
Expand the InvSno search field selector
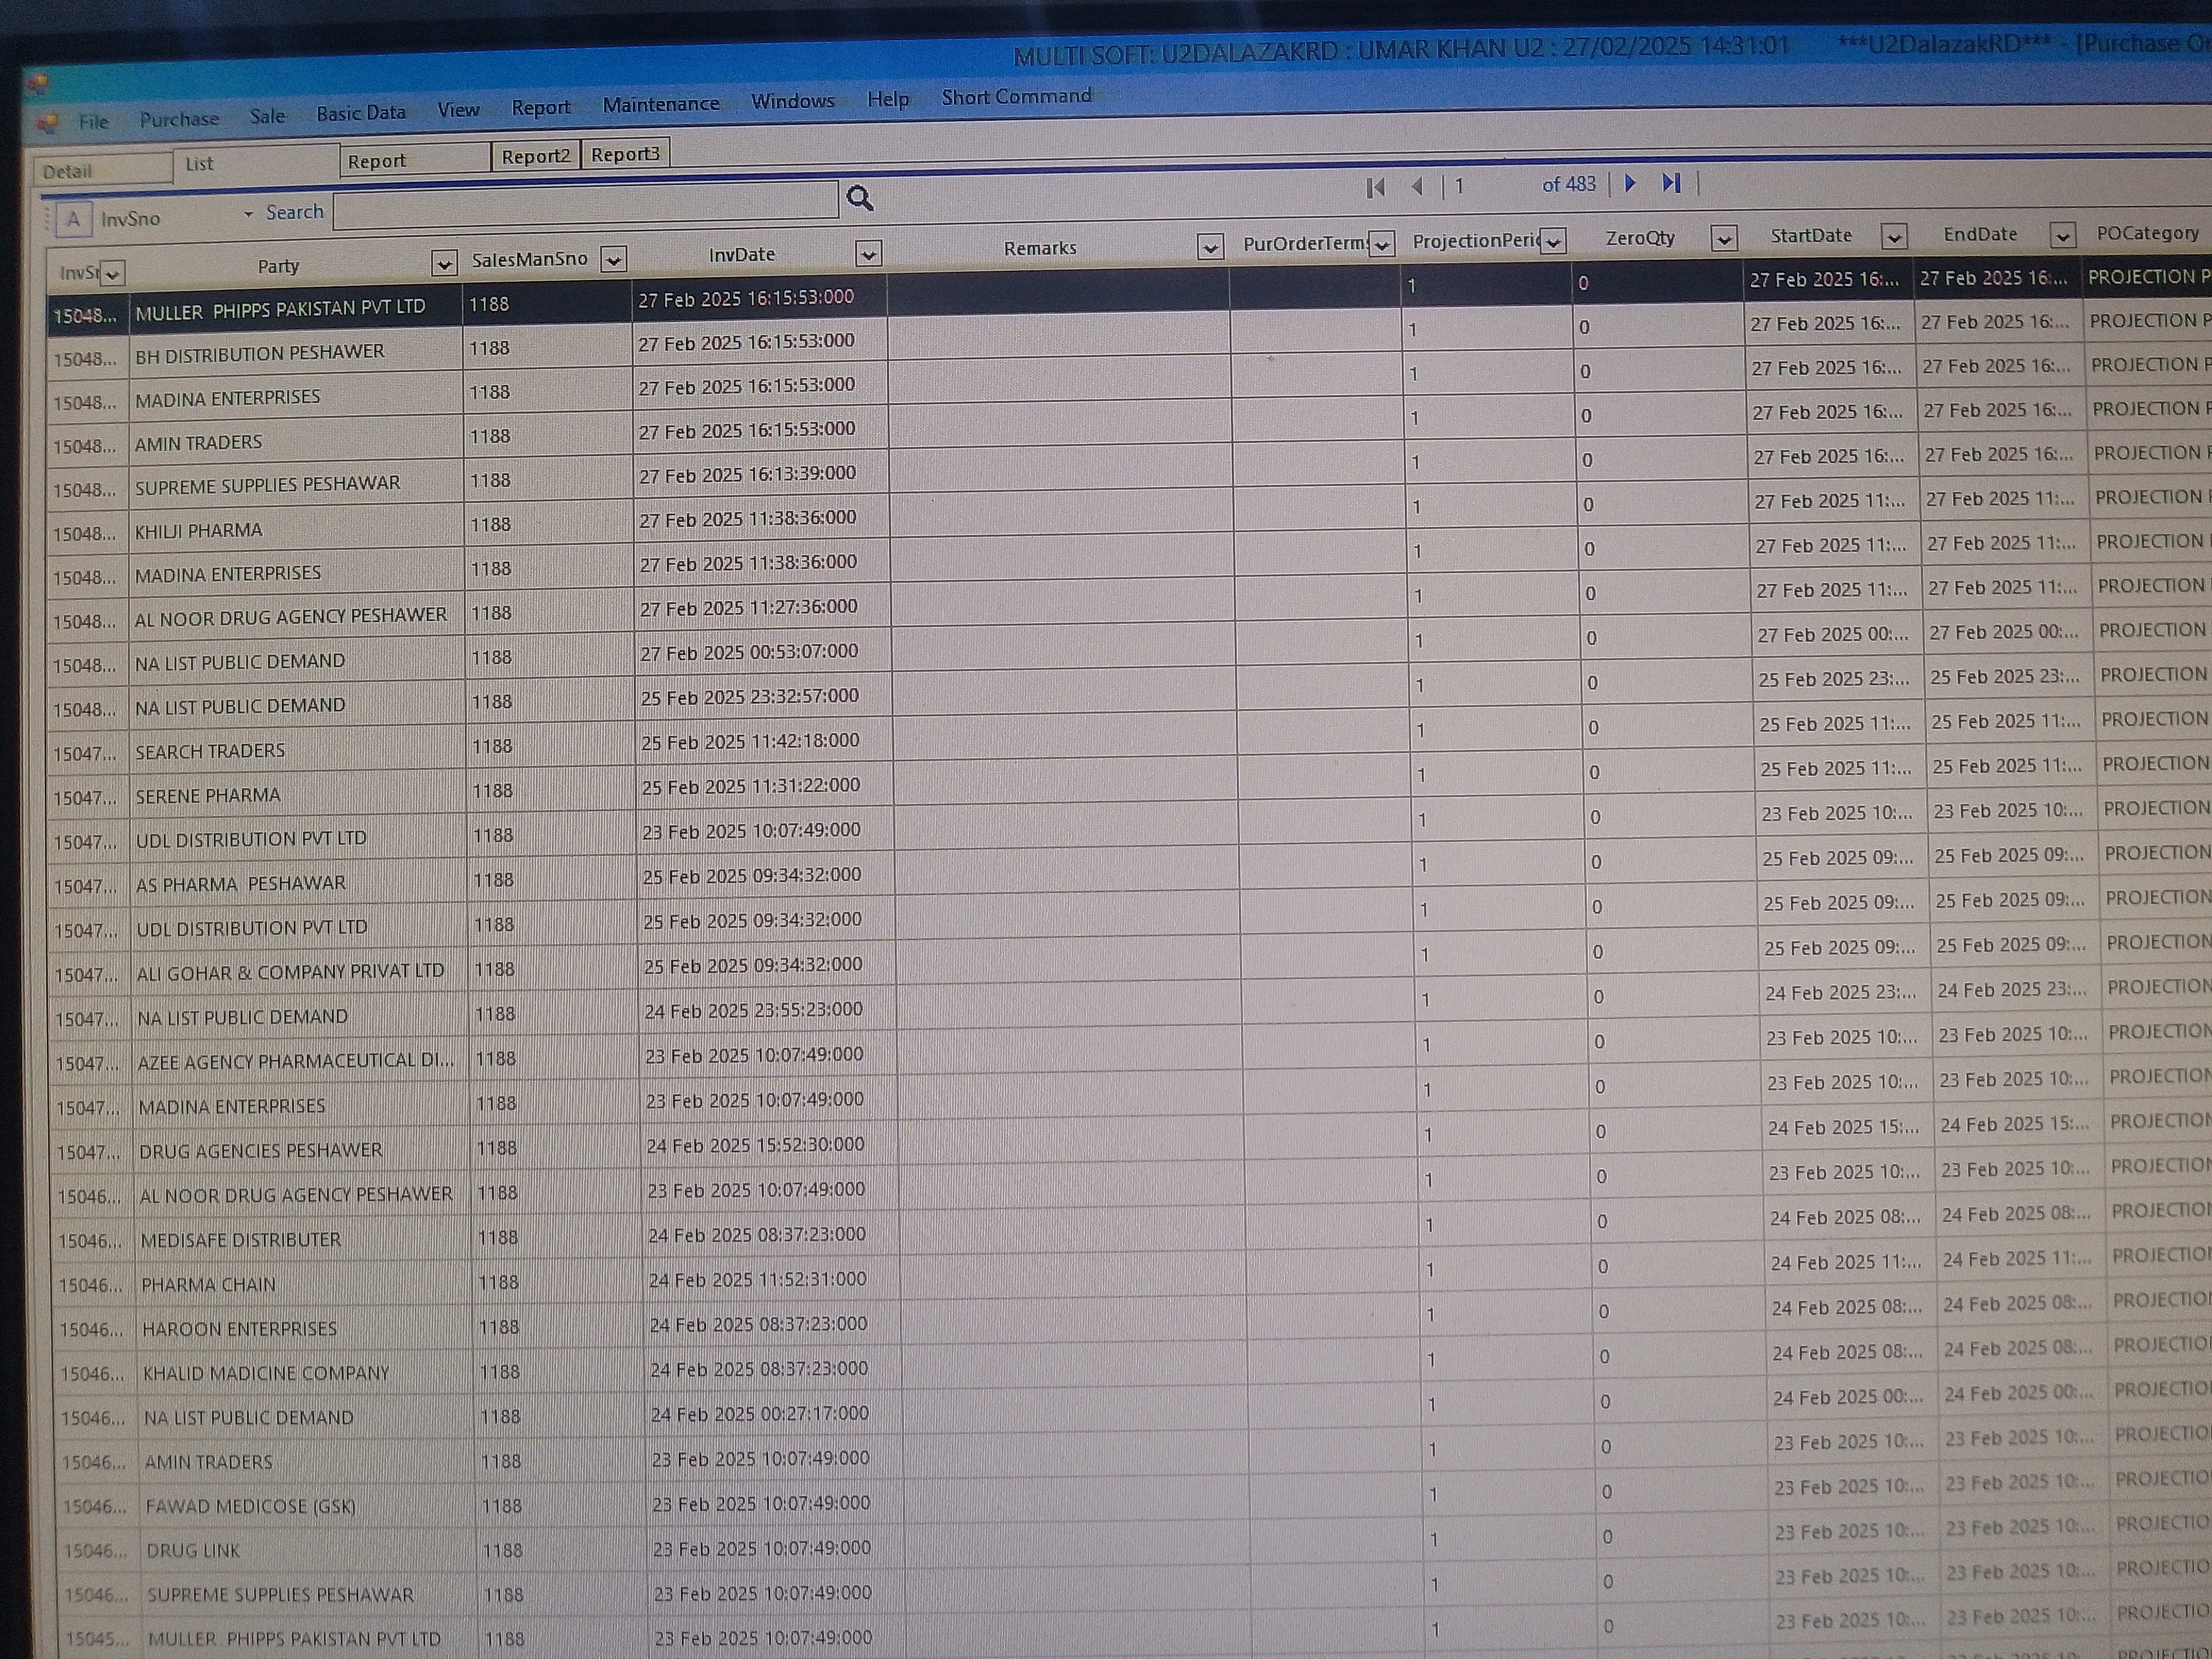click(x=248, y=214)
